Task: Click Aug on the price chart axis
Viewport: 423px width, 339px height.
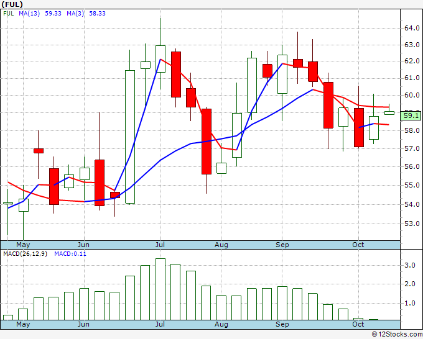Action: coord(221,245)
